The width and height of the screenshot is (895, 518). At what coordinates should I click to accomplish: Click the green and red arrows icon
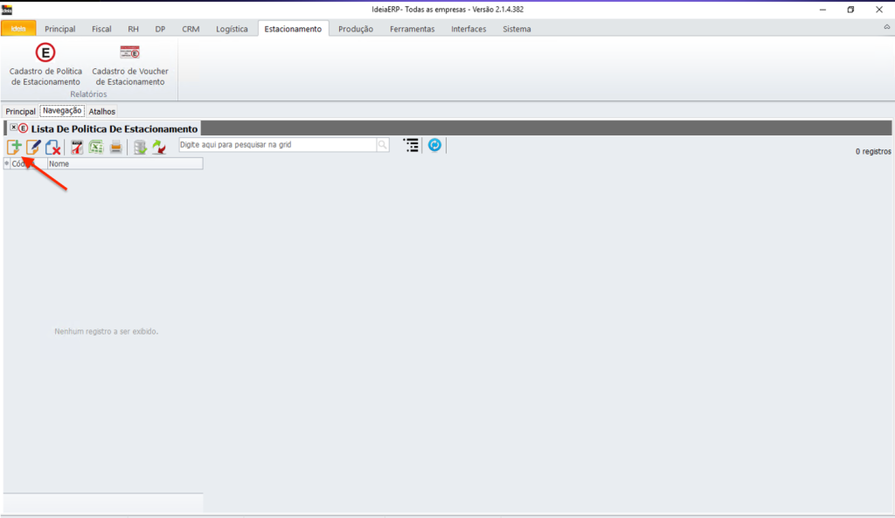click(x=158, y=147)
